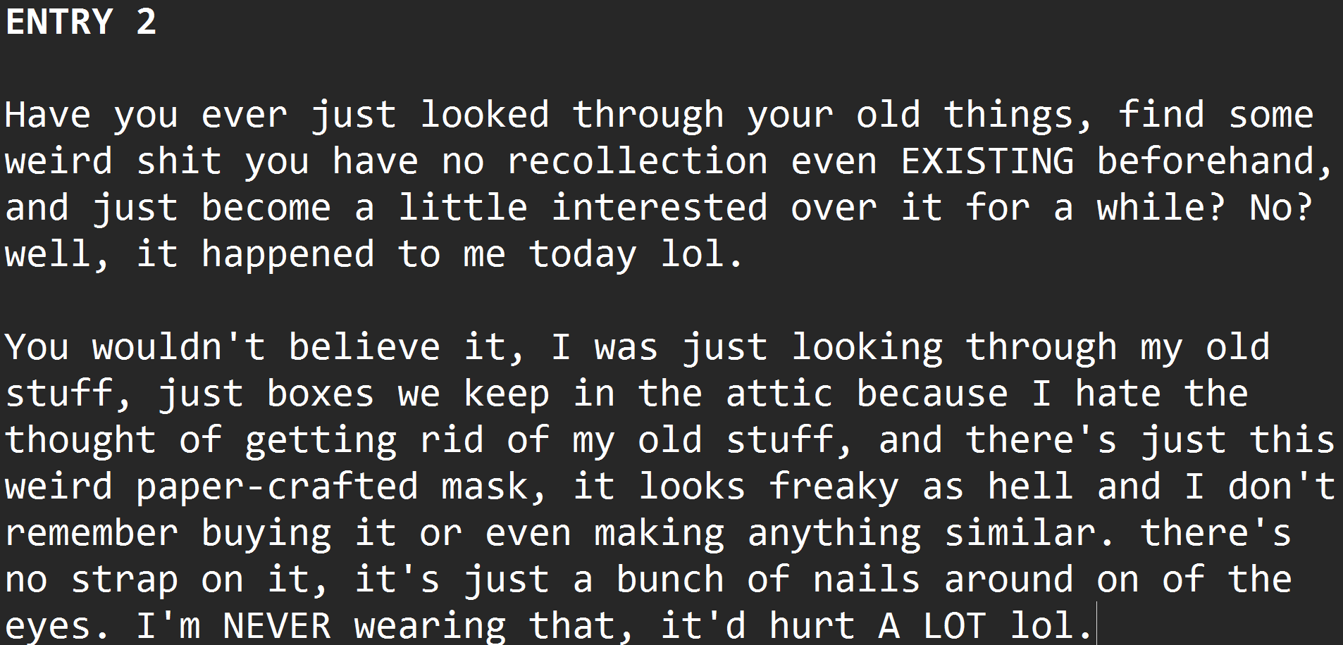Viewport: 1343px width, 645px height.
Task: Click the word happened
Action: (287, 254)
